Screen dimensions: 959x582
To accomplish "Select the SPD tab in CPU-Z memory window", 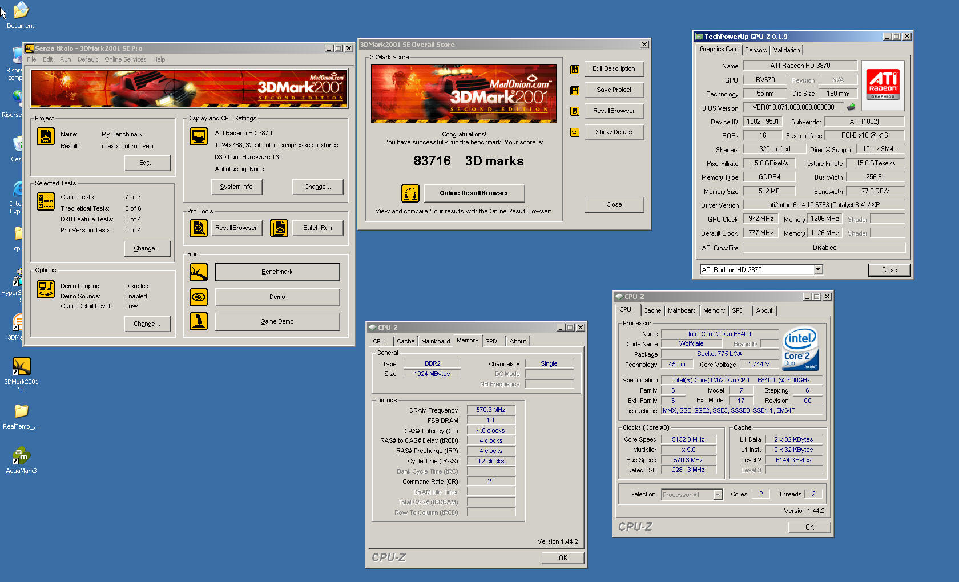I will tap(491, 341).
